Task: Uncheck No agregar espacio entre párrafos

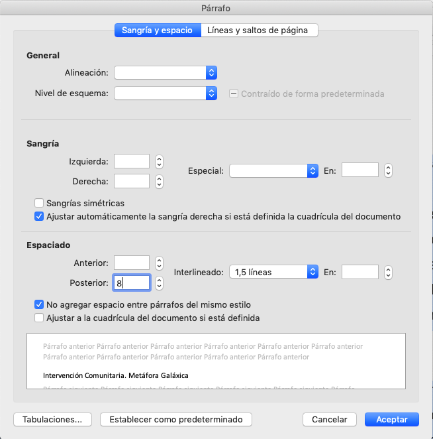Action: click(x=40, y=305)
